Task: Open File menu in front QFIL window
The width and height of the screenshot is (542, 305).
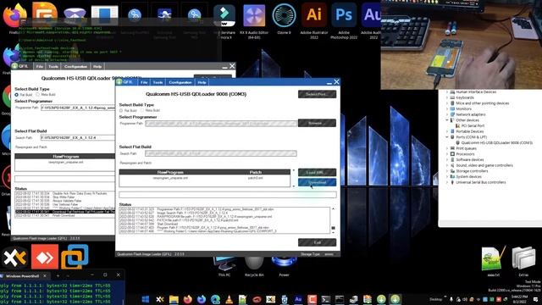Action: 144,82
